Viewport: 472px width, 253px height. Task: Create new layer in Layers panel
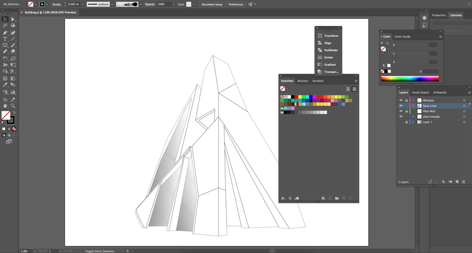click(x=457, y=182)
